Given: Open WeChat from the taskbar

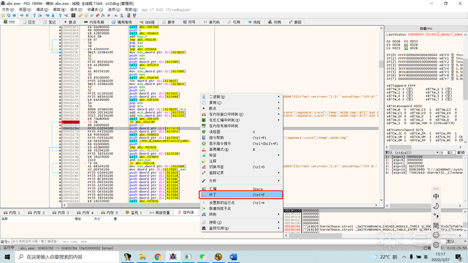Looking at the screenshot, I should (x=203, y=257).
